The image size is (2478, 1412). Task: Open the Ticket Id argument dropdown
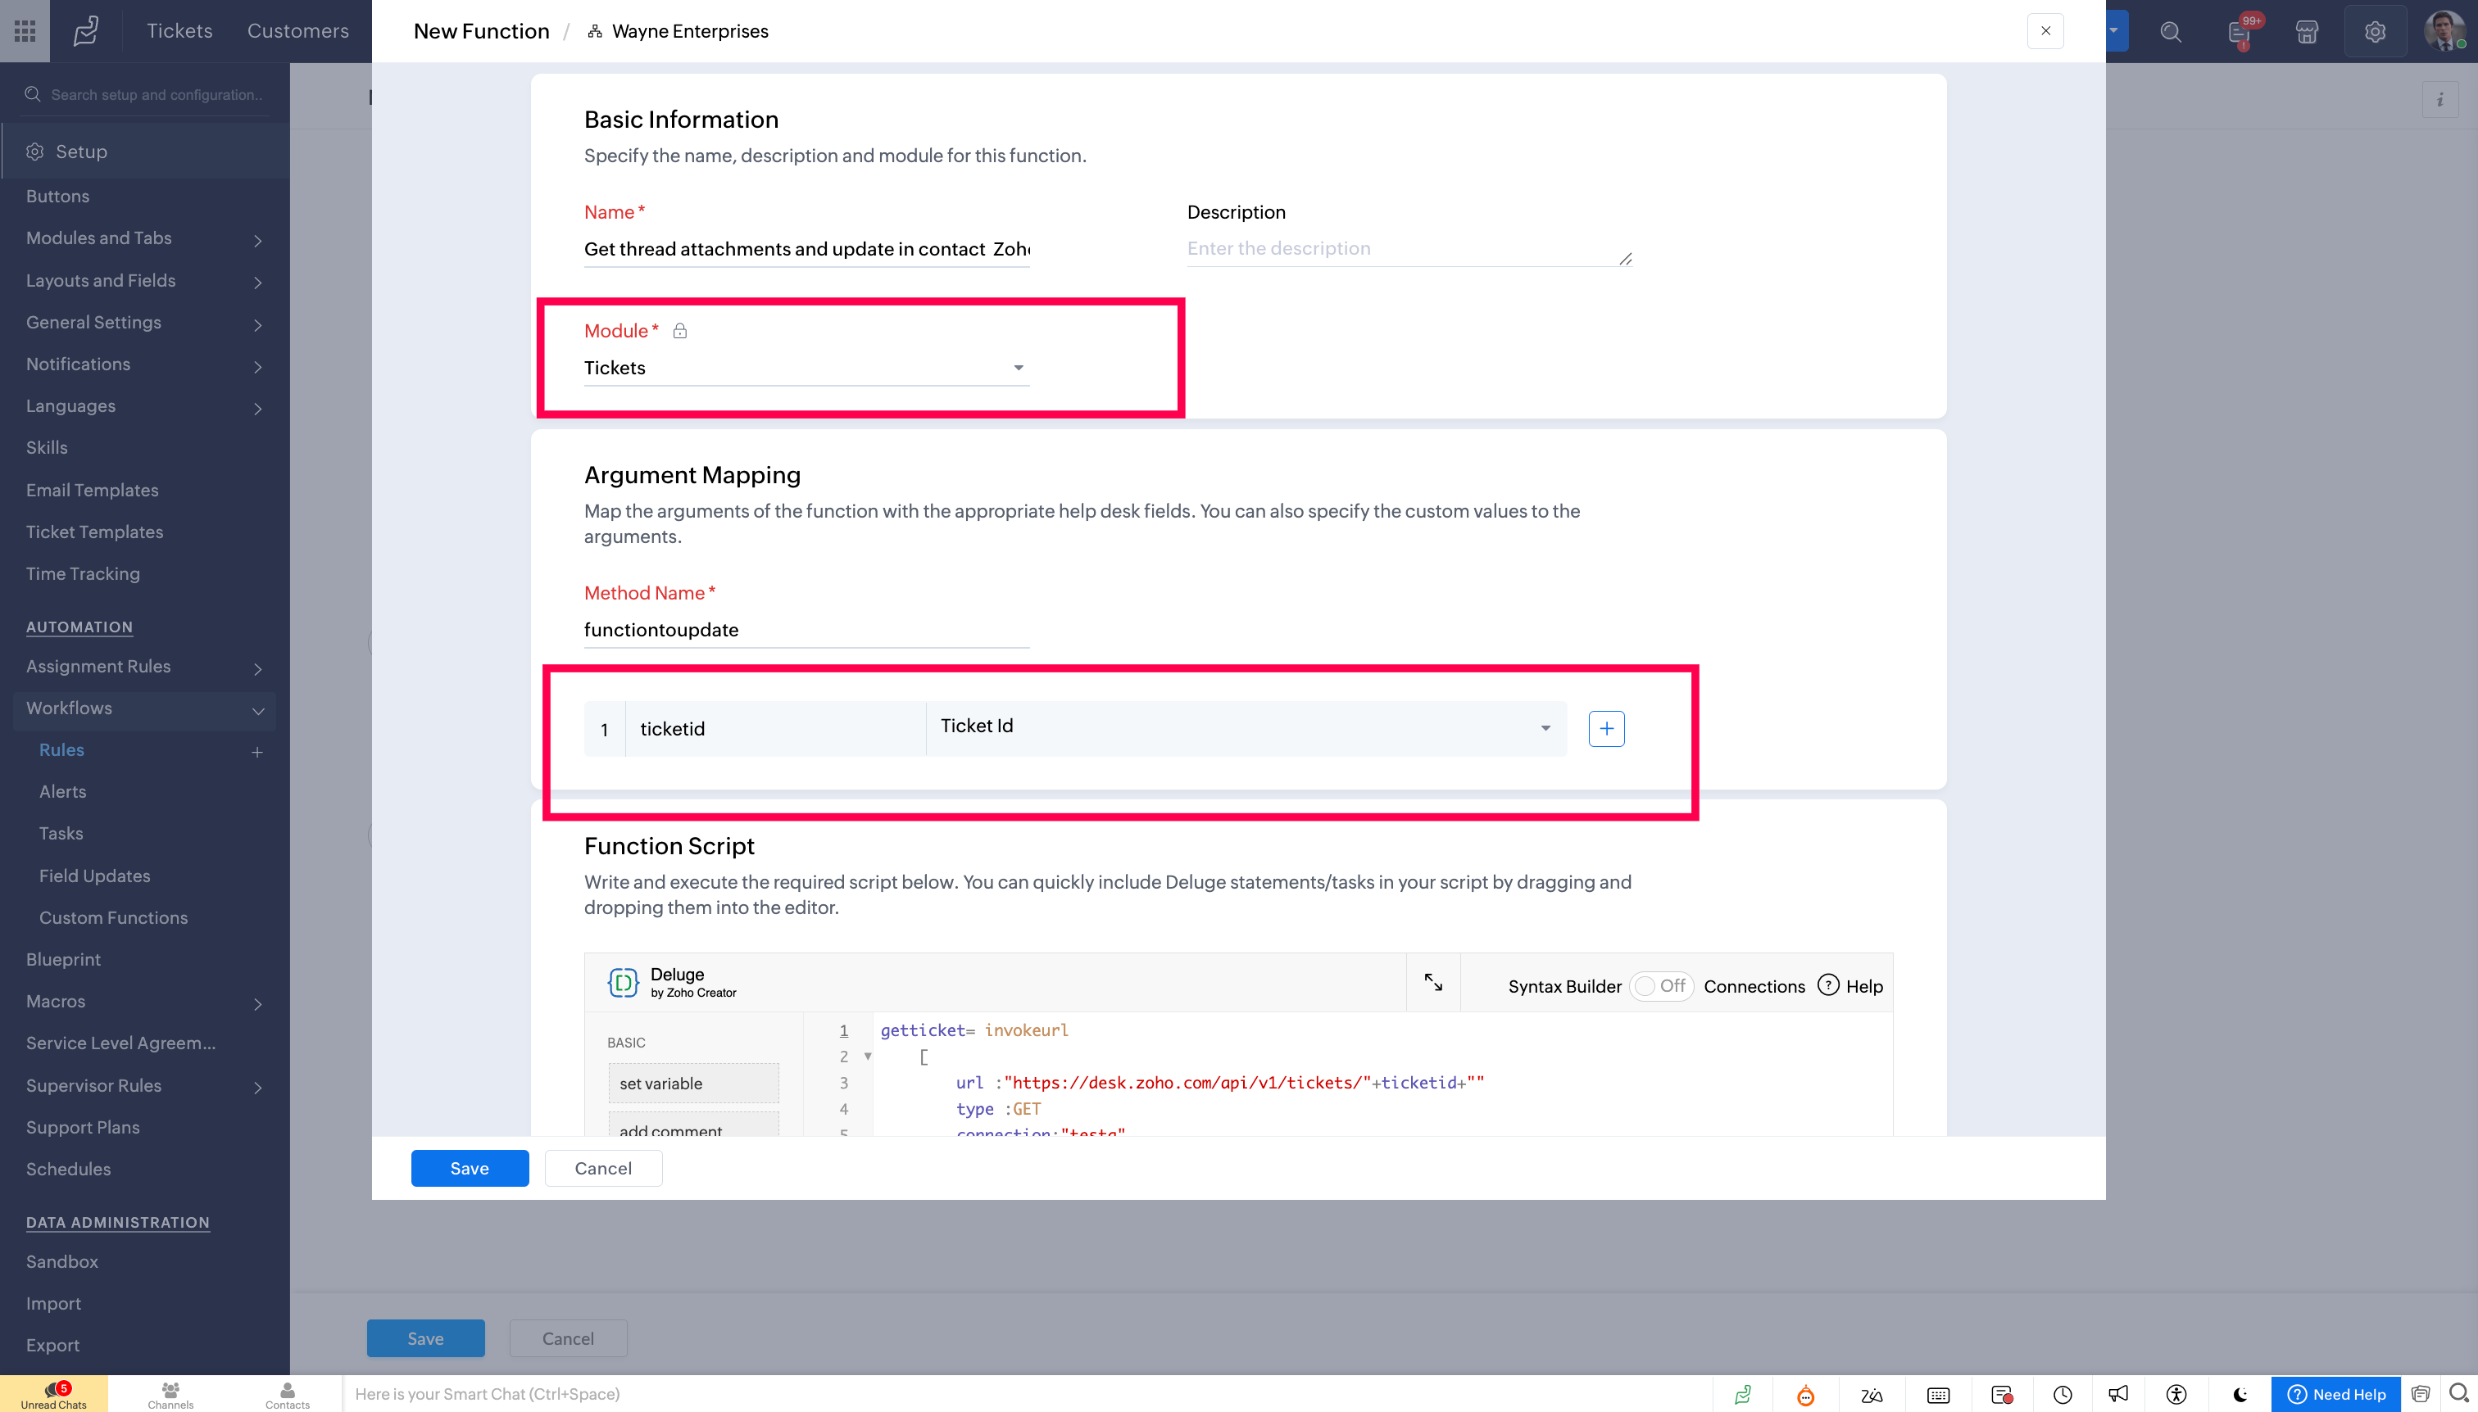coord(1245,727)
